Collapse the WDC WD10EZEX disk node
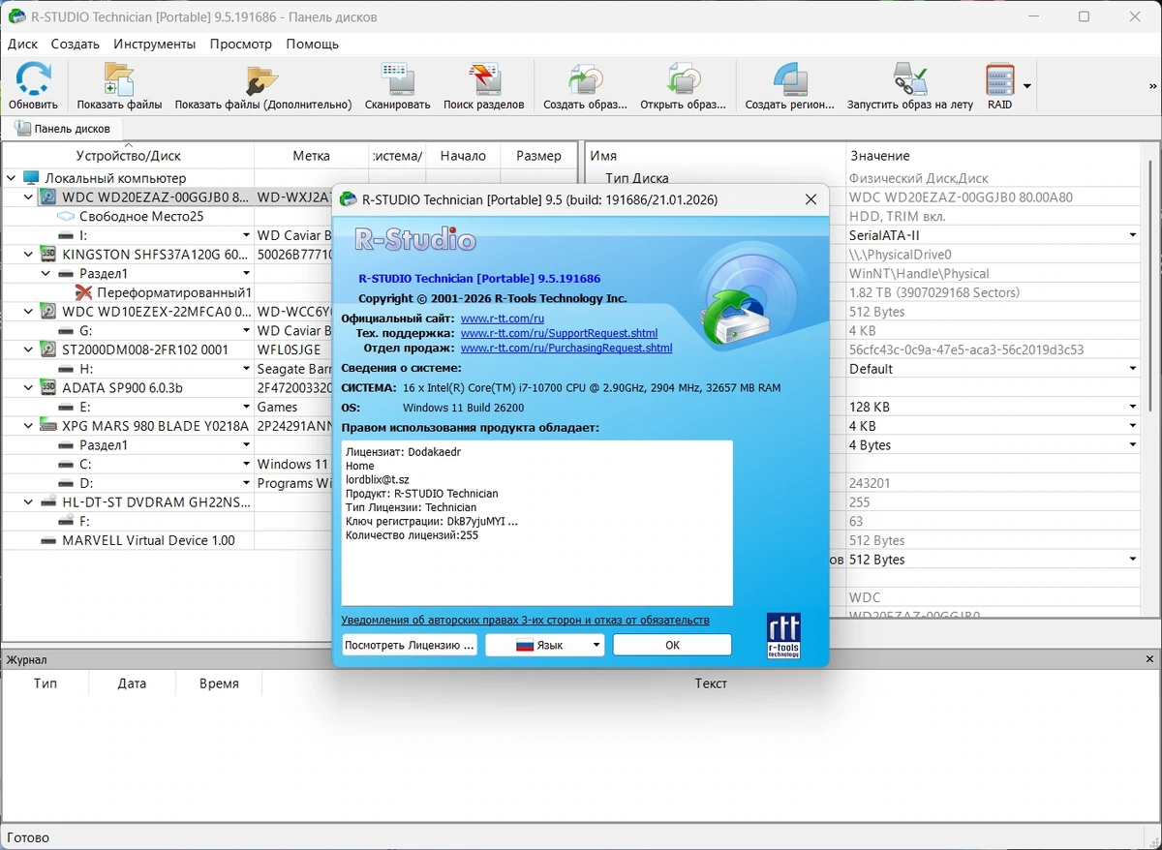This screenshot has height=850, width=1162. tap(29, 312)
